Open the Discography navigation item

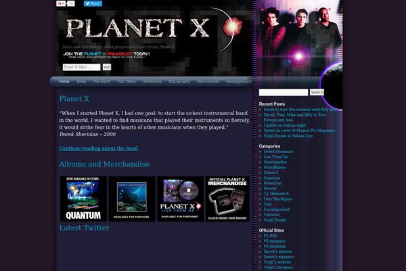179,81
